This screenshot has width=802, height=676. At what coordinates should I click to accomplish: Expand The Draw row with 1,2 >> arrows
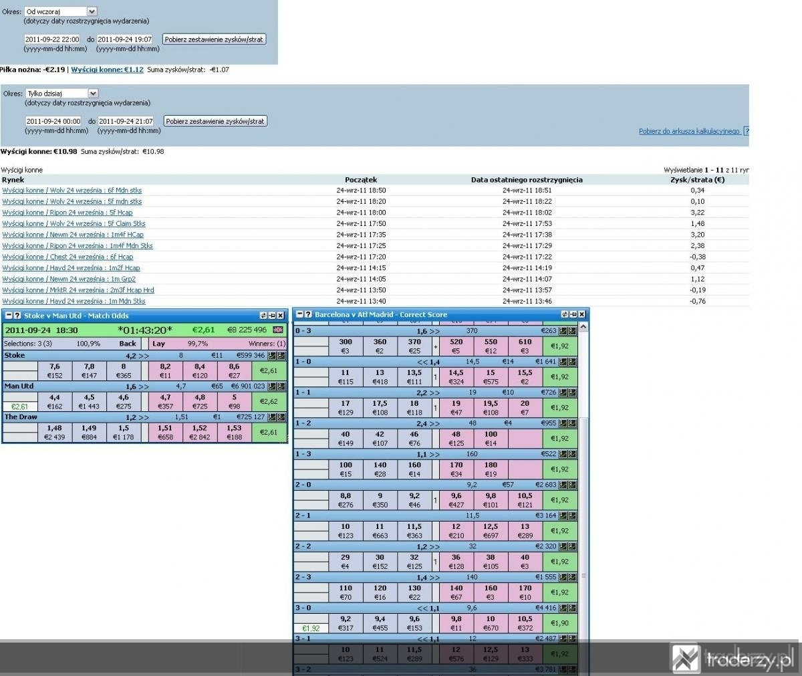137,417
